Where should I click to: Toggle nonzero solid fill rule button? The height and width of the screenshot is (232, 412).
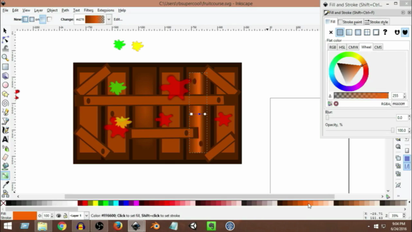(405, 32)
